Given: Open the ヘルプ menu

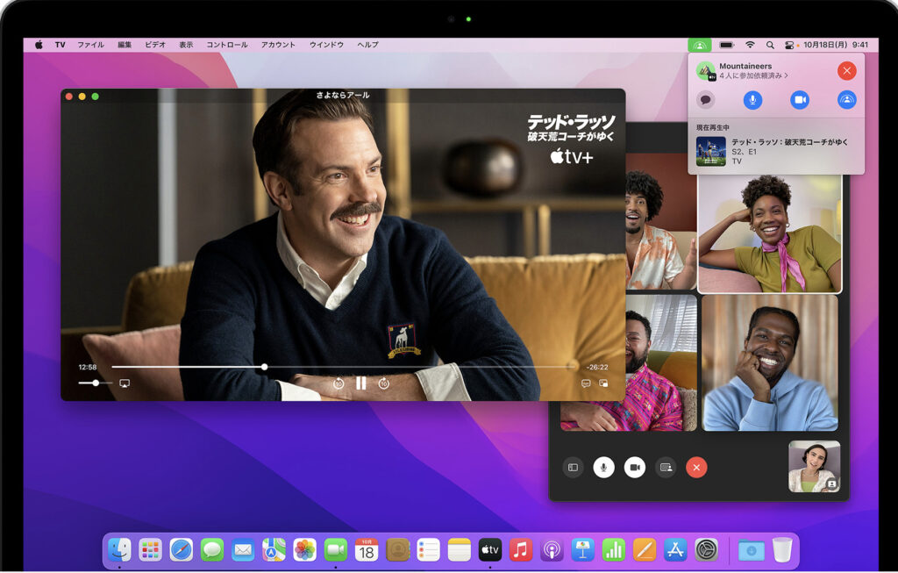Looking at the screenshot, I should [367, 45].
